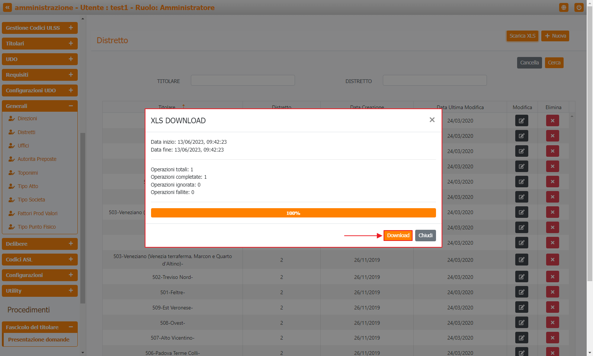Click the Download button in the dialog

point(398,235)
